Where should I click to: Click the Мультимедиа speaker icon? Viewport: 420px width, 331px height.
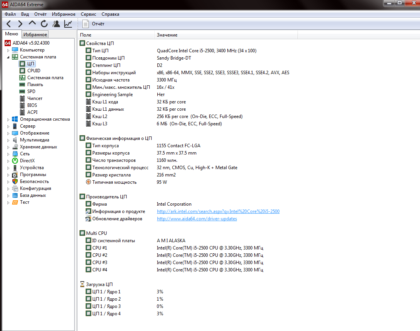[x=15, y=140]
